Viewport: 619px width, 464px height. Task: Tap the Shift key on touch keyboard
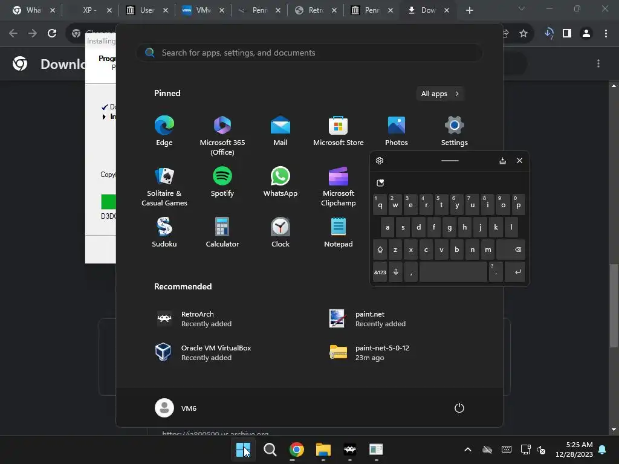point(380,250)
